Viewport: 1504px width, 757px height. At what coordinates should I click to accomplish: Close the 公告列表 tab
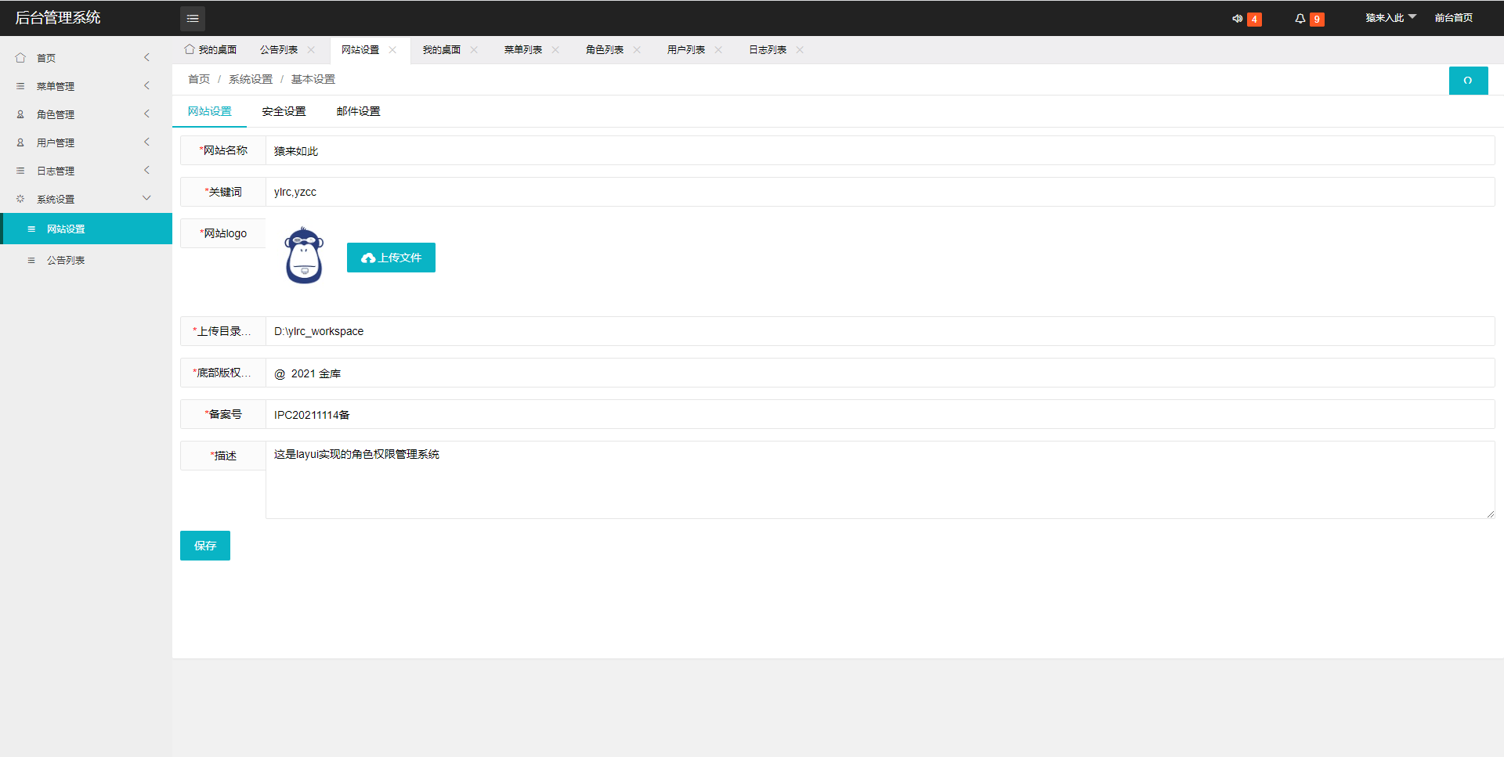click(x=311, y=50)
